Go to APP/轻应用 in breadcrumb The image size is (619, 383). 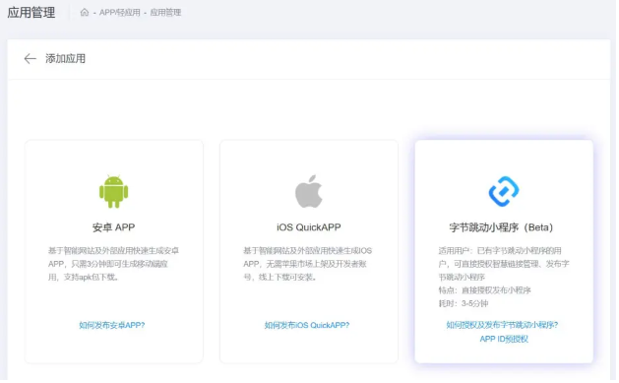click(120, 12)
